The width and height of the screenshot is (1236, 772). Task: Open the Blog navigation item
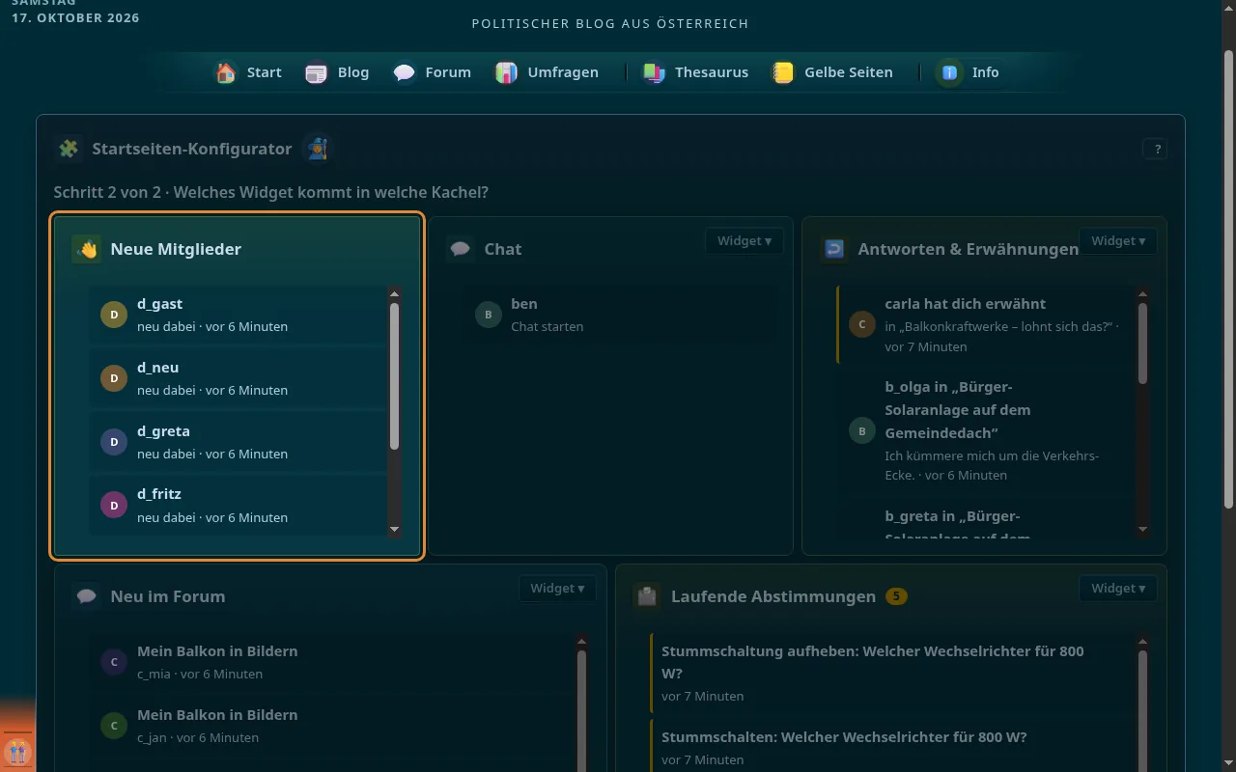tap(337, 72)
